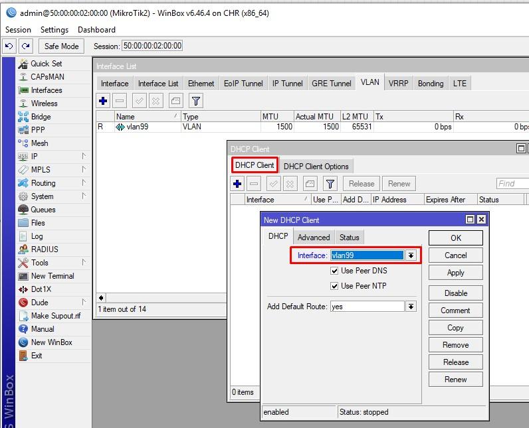Viewport: 529px width, 428px height.
Task: Expand the IP submenu in sidebar
Action: coord(84,156)
